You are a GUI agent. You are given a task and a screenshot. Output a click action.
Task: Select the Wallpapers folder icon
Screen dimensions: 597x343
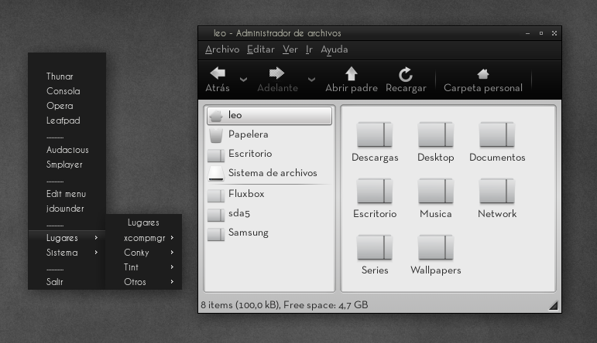(436, 247)
